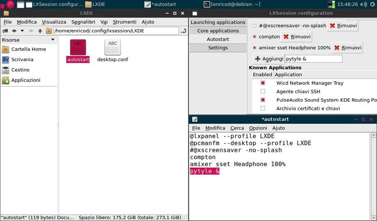Open Cestino trash in the sidebar
Image resolution: width=377 pixels, height=221 pixels.
[20, 70]
